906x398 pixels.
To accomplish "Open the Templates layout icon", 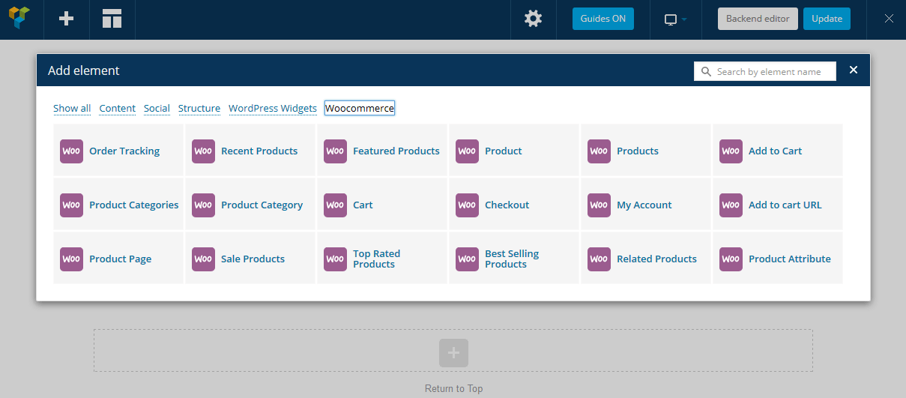I will (x=112, y=19).
